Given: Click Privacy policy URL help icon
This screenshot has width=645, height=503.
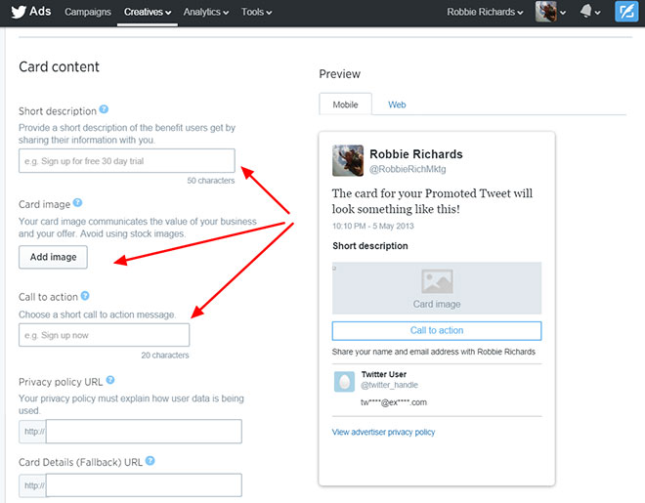Looking at the screenshot, I should click(110, 380).
